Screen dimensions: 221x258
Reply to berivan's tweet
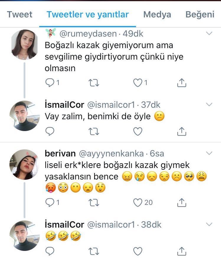[x=50, y=203]
